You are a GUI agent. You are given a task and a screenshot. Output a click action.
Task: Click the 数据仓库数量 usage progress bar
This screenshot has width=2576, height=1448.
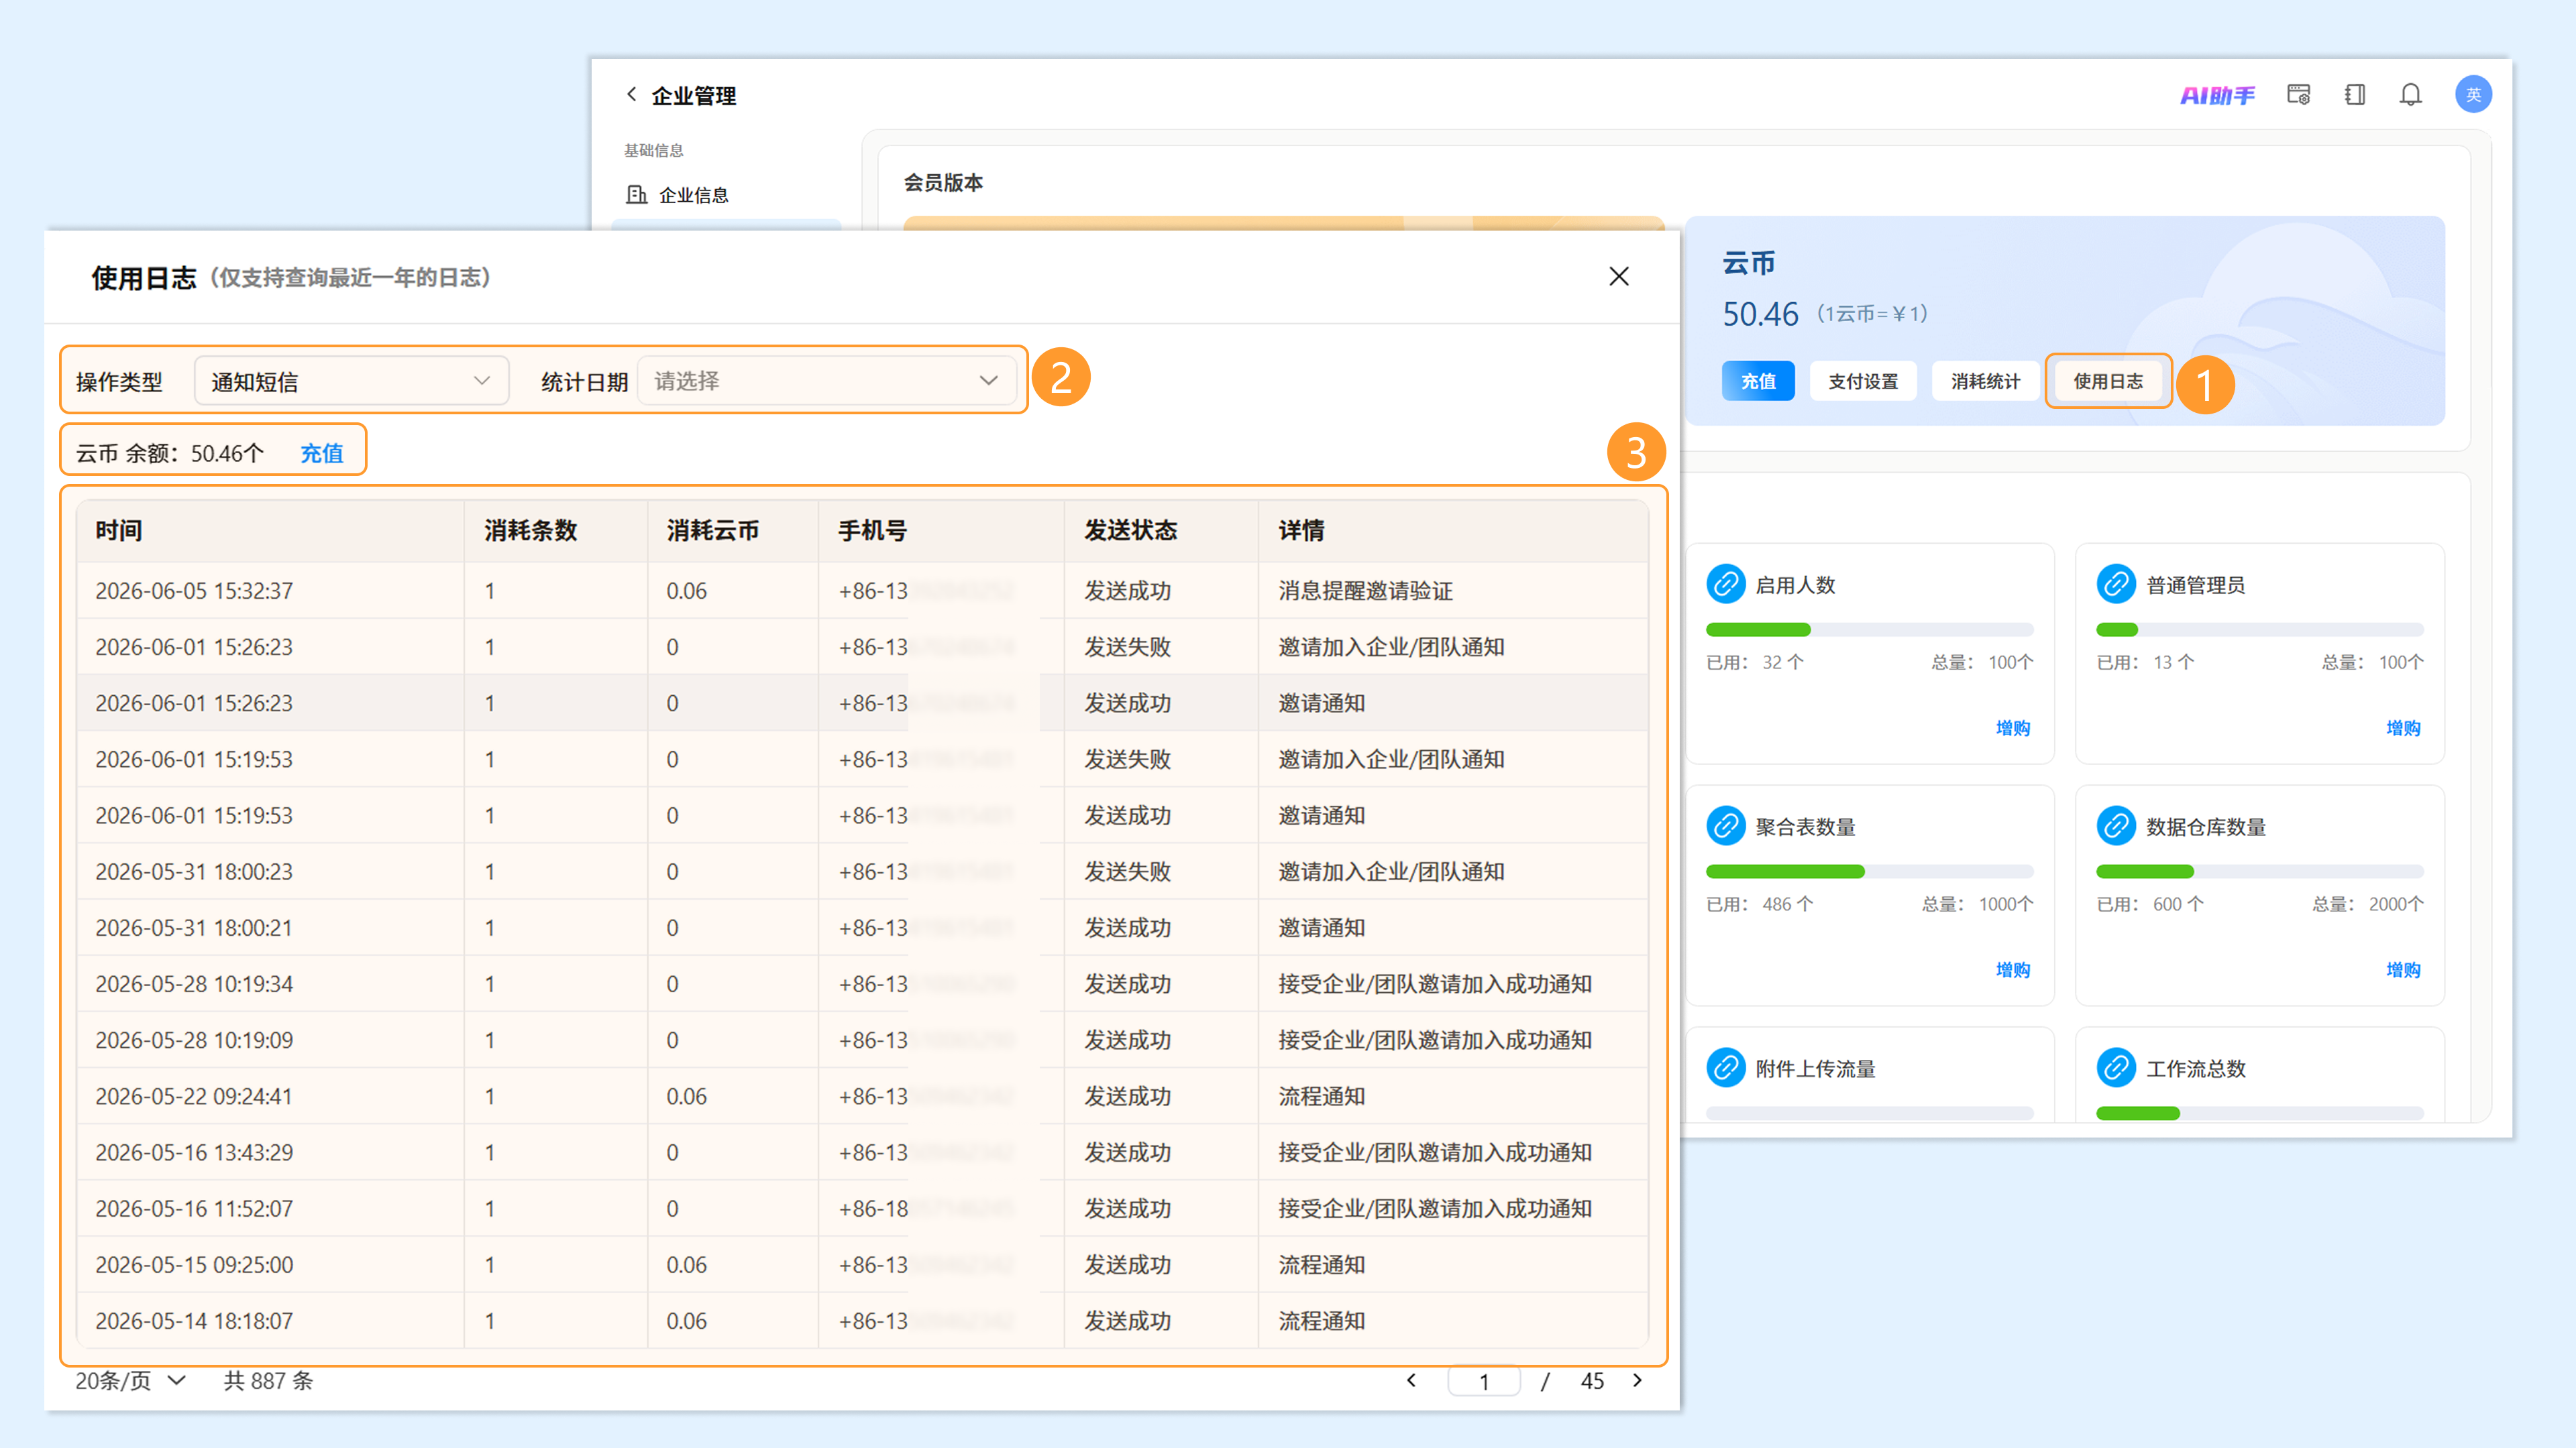point(2259,871)
